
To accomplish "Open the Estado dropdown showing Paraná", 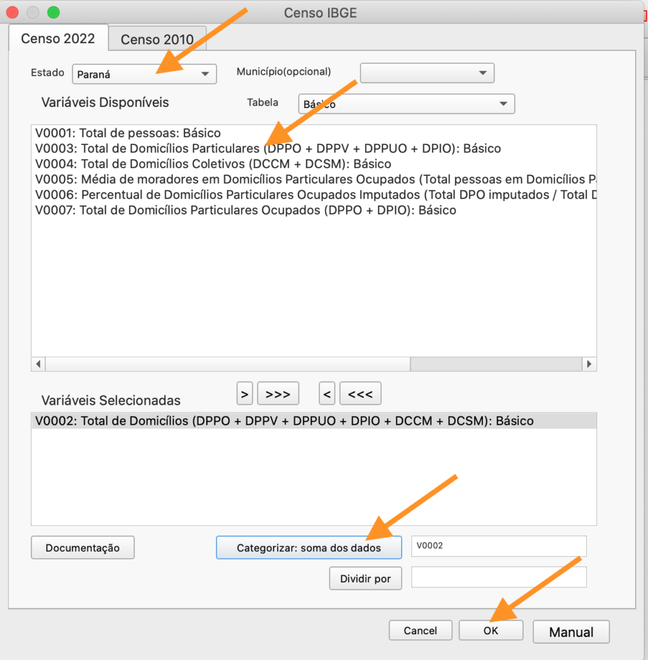I will tap(144, 74).
